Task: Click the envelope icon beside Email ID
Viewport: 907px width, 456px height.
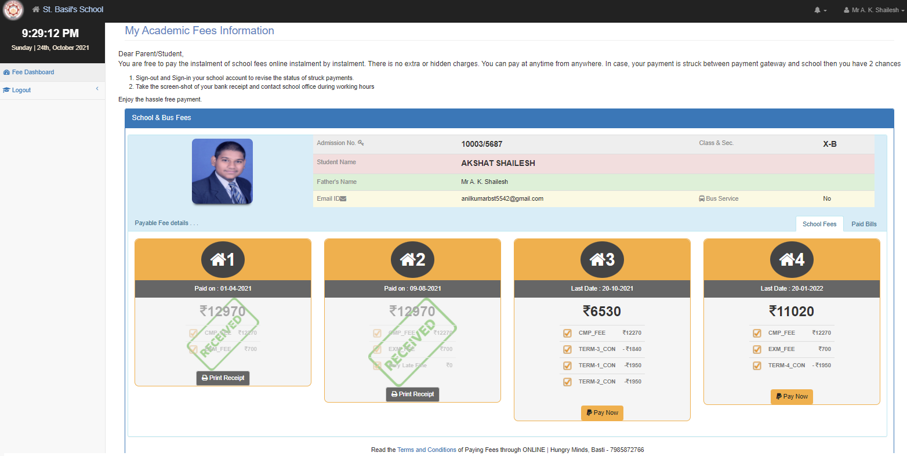Action: click(x=343, y=198)
